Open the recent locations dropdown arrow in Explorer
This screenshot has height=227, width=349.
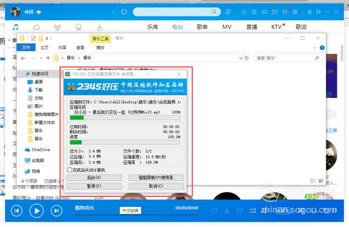point(41,58)
